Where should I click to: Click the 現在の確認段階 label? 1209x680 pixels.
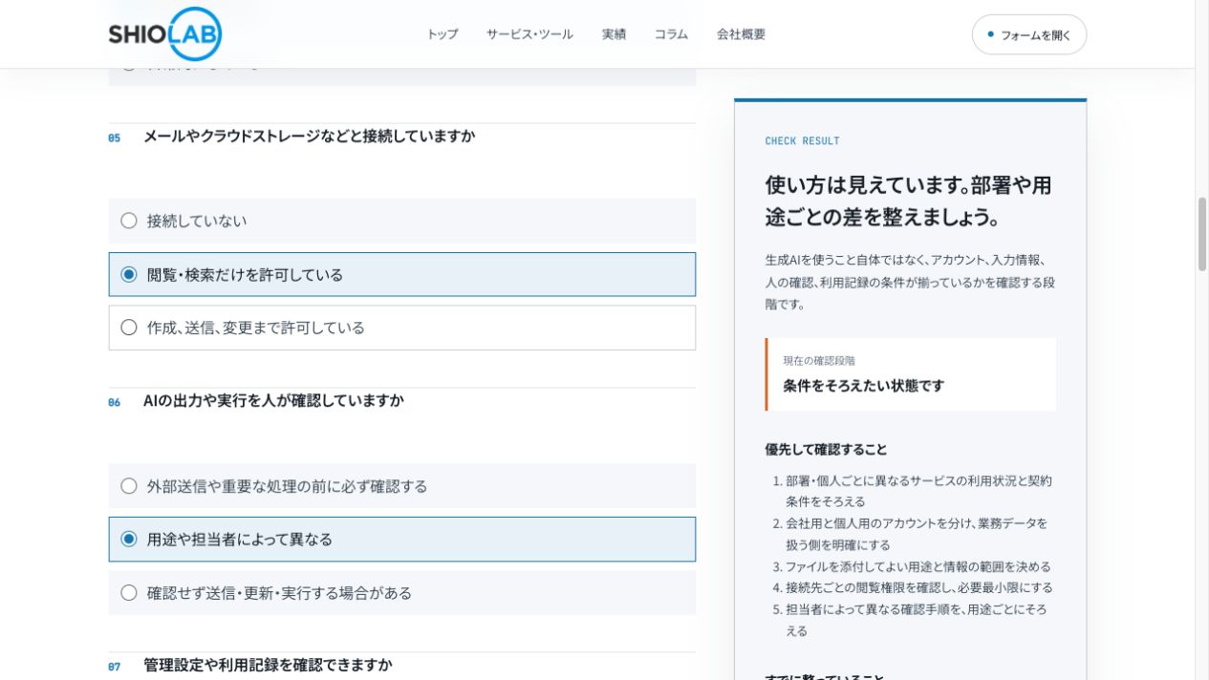point(819,360)
